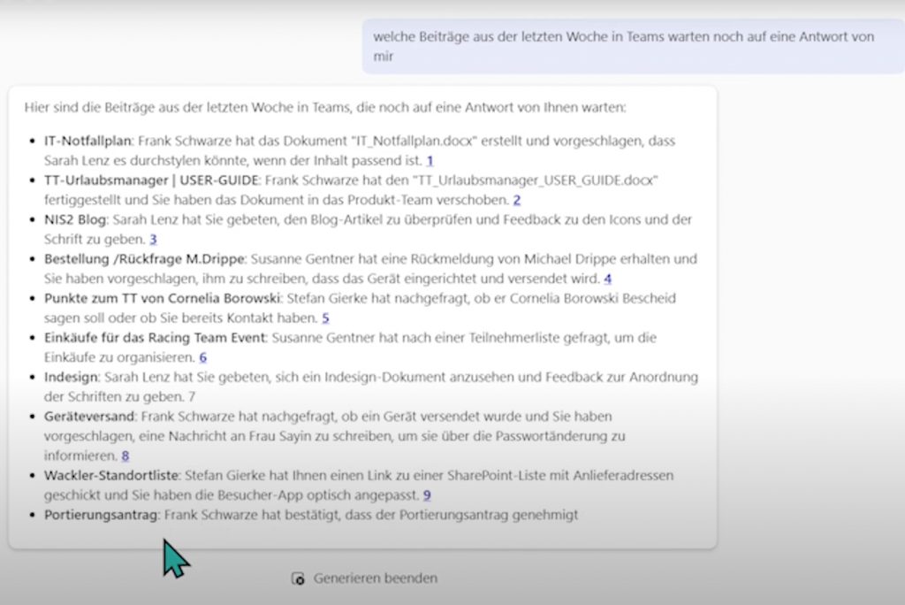
Task: Click the heading TT-Urlaubsmanager | USER-GUIDE
Action: click(151, 180)
